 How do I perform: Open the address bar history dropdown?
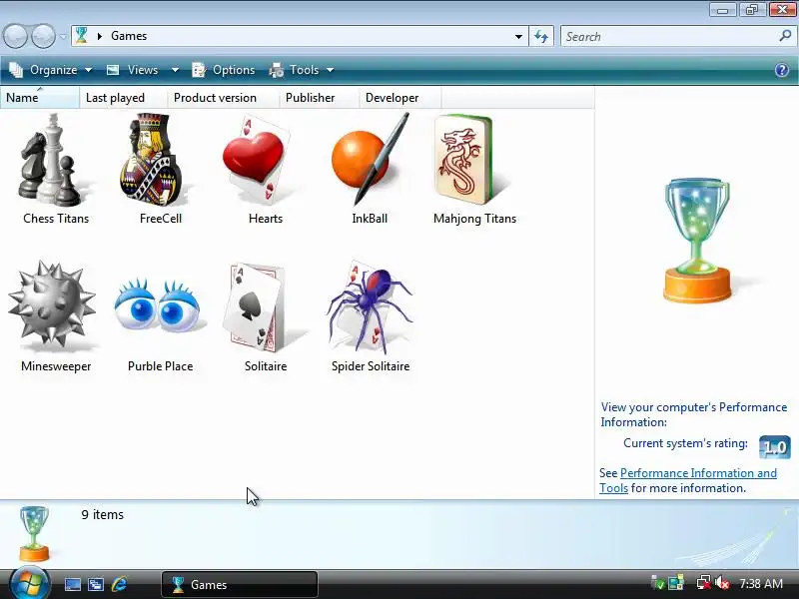point(518,36)
